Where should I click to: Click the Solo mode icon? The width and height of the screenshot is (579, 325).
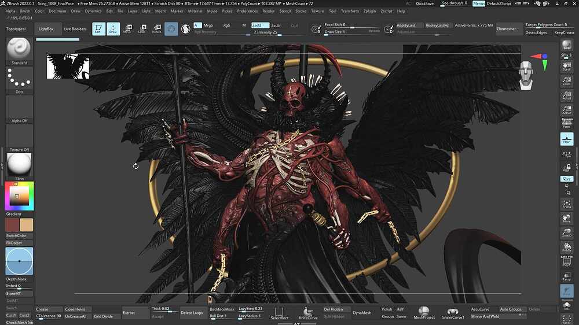(x=566, y=305)
